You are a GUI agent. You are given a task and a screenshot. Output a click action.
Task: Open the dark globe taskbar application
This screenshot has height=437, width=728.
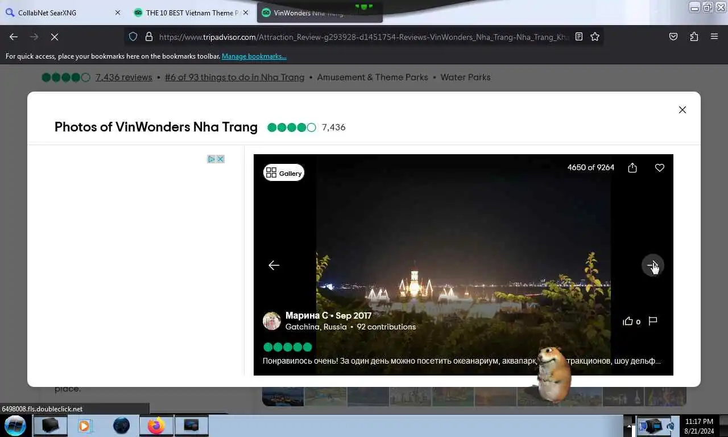(x=121, y=426)
